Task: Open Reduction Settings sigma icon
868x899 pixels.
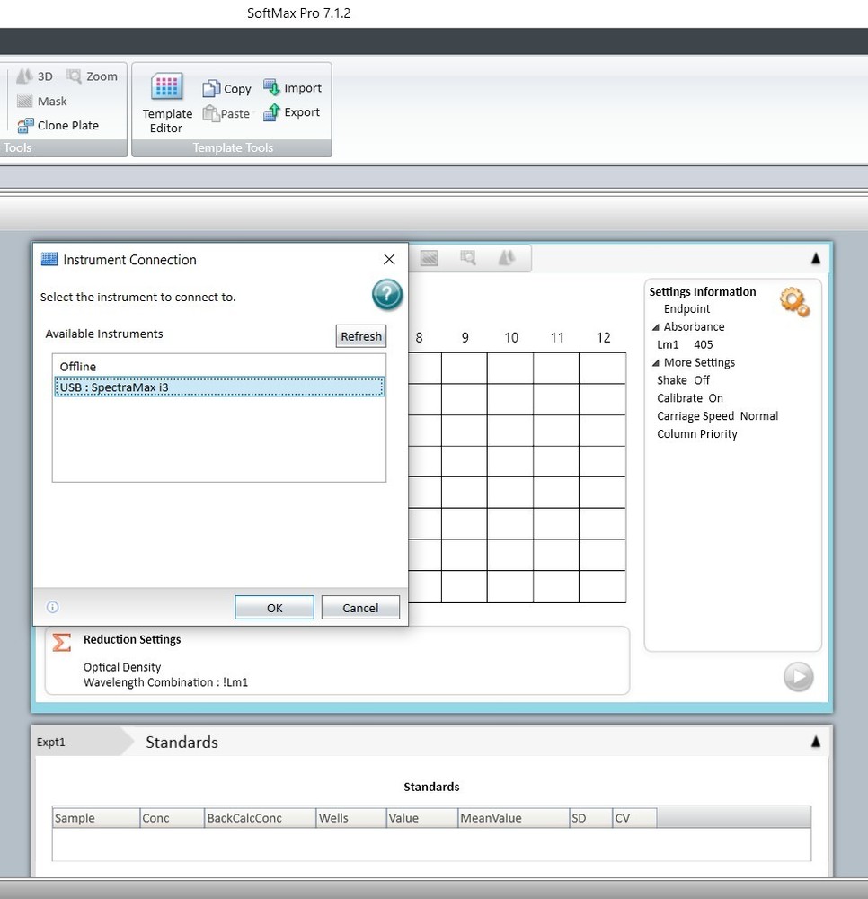Action: [62, 642]
